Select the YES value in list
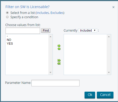This screenshot has height=102, width=118. [10, 44]
